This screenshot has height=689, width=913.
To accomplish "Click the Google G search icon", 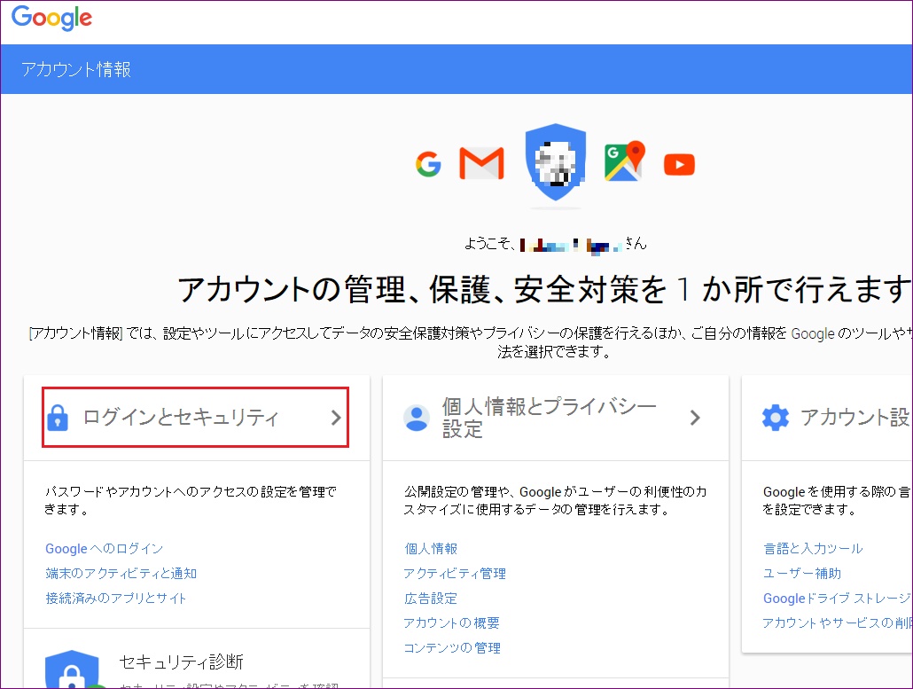I will (428, 164).
